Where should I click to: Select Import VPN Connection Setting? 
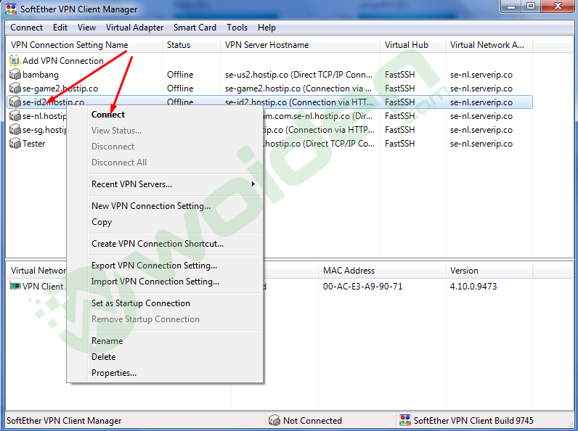coord(155,282)
